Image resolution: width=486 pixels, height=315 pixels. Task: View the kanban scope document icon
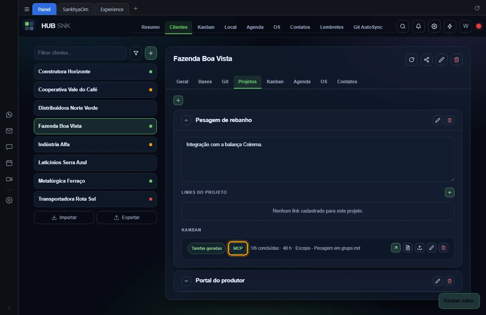(408, 248)
